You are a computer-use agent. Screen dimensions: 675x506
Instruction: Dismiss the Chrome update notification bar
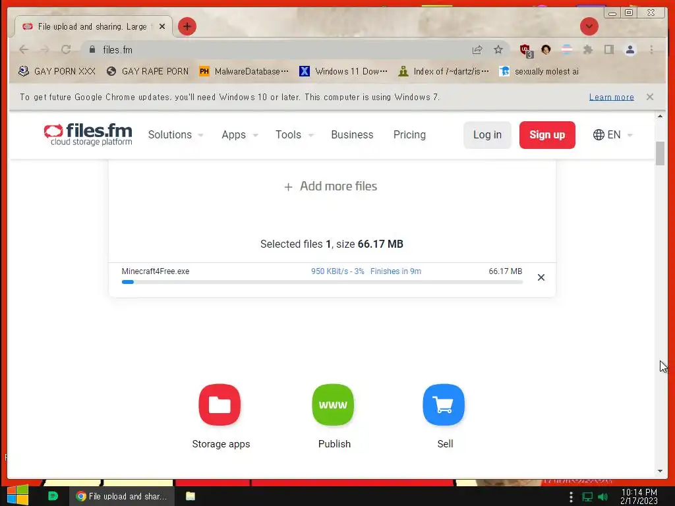pos(649,97)
